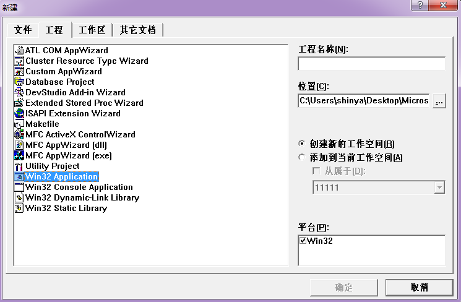Image resolution: width=461 pixels, height=302 pixels.
Task: Switch to the 其它文档 tab
Action: coord(138,30)
